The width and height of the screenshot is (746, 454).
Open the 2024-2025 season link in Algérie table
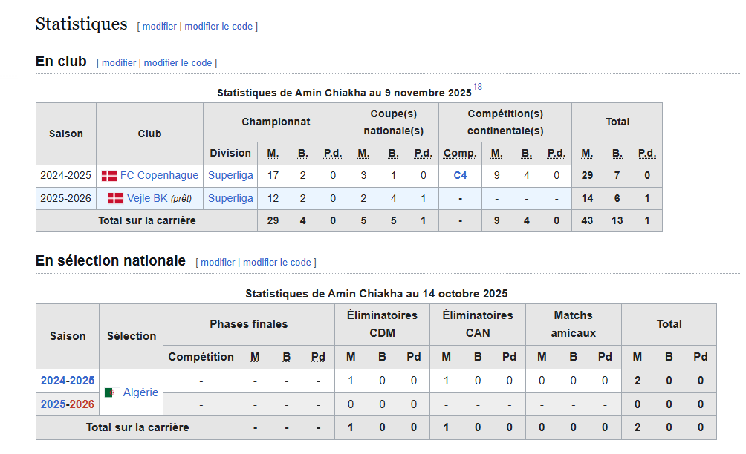(68, 381)
